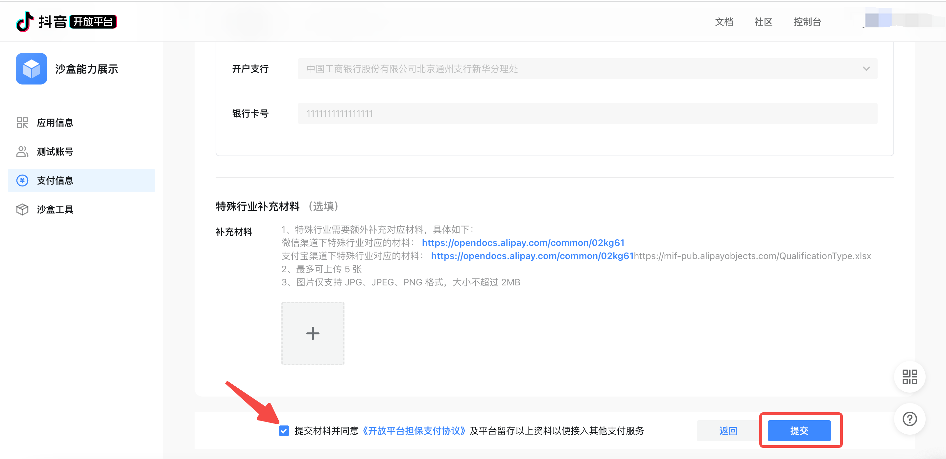Click the text about JPG、JPEG、PNG 格式

tap(401, 282)
